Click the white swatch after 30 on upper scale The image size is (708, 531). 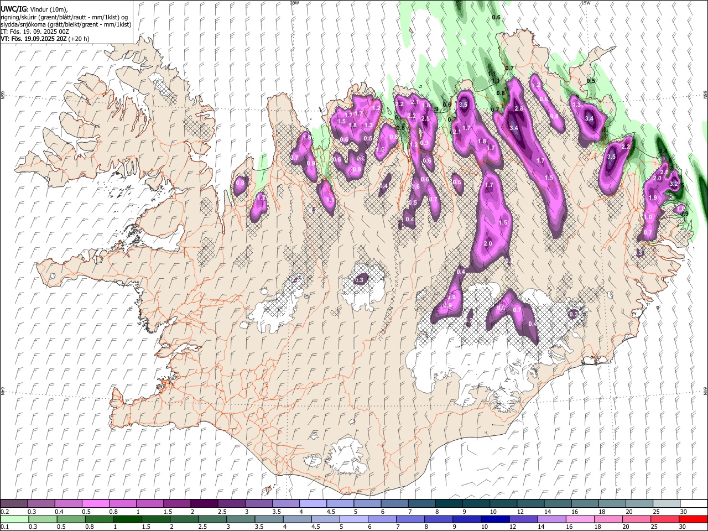pos(694,504)
